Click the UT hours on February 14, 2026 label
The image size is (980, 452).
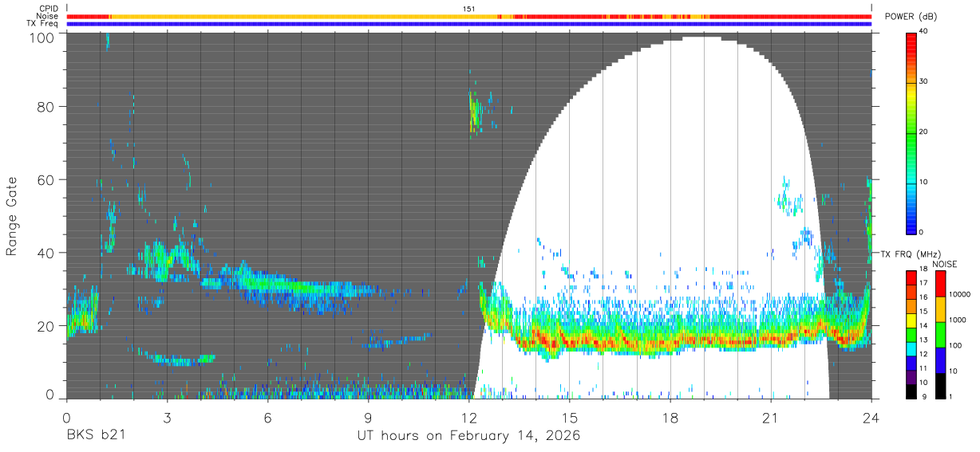(468, 436)
